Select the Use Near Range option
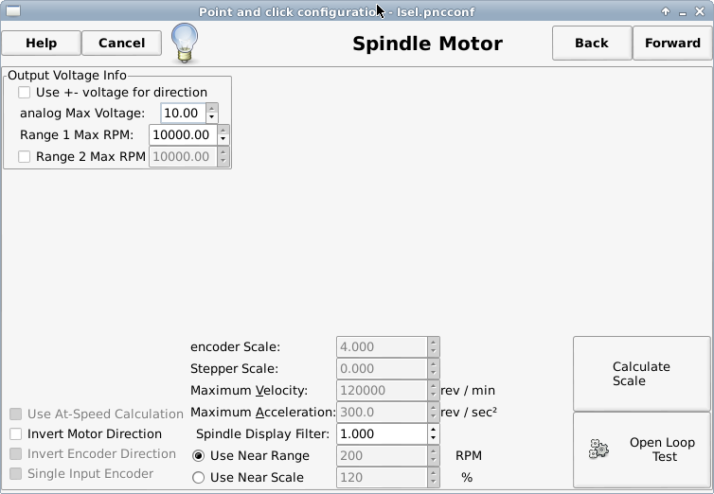Screen dimensions: 714x494 [x=199, y=456]
